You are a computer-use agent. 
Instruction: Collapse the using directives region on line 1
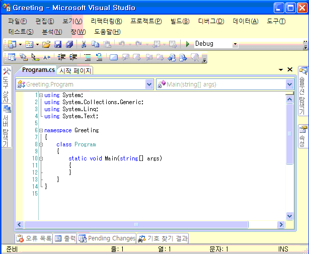(x=41, y=95)
